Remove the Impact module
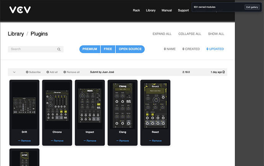This screenshot has width=264, height=166. (x=90, y=141)
